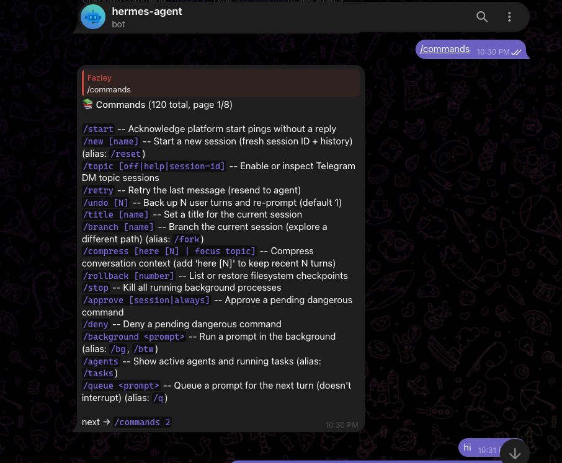Screen dimensions: 562x463
Task: Tap the /bg alias command
Action: 118,349
